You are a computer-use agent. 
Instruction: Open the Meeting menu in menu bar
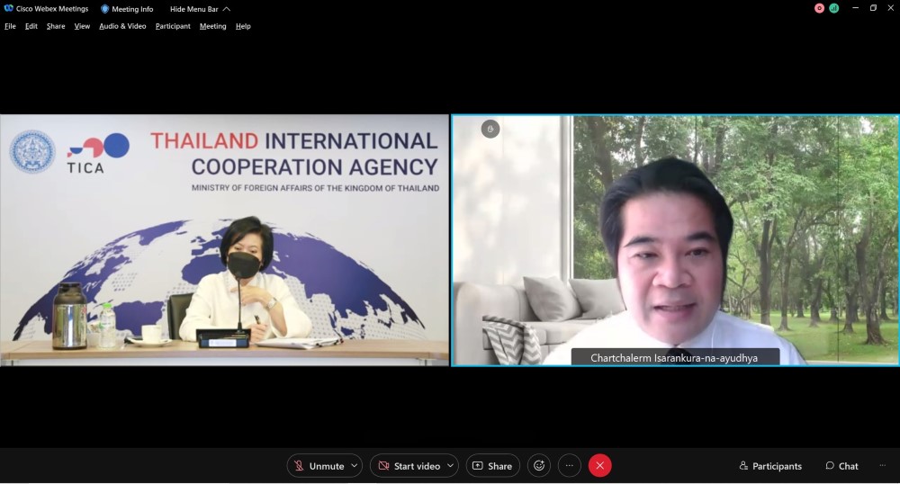pyautogui.click(x=212, y=26)
